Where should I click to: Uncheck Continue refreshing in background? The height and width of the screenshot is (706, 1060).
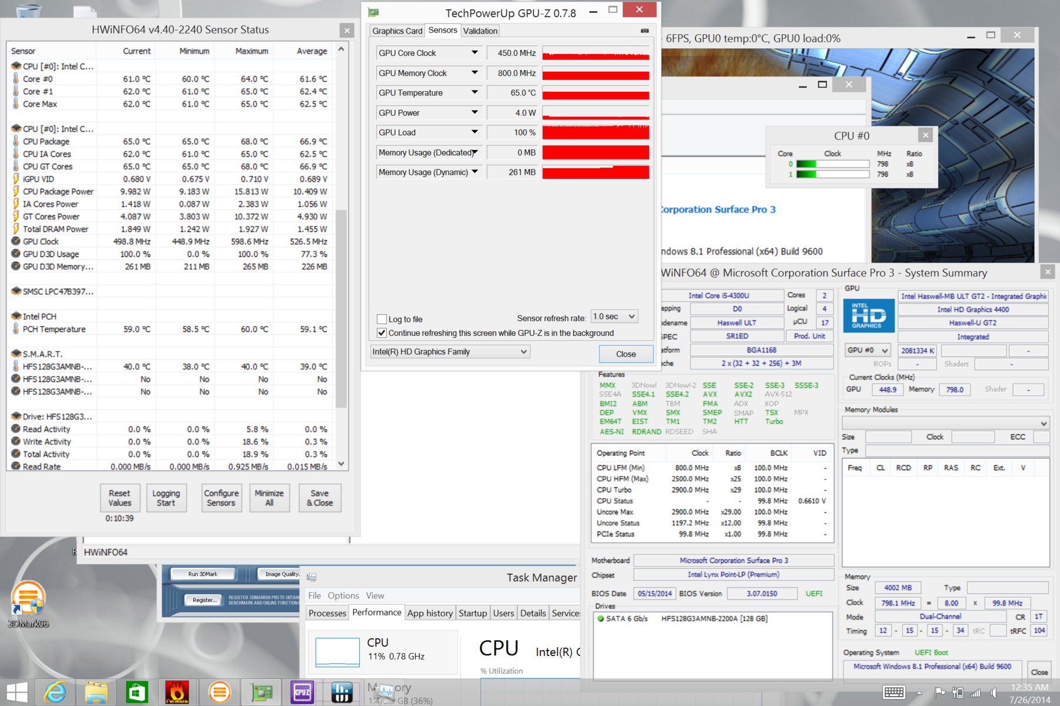pyautogui.click(x=382, y=333)
